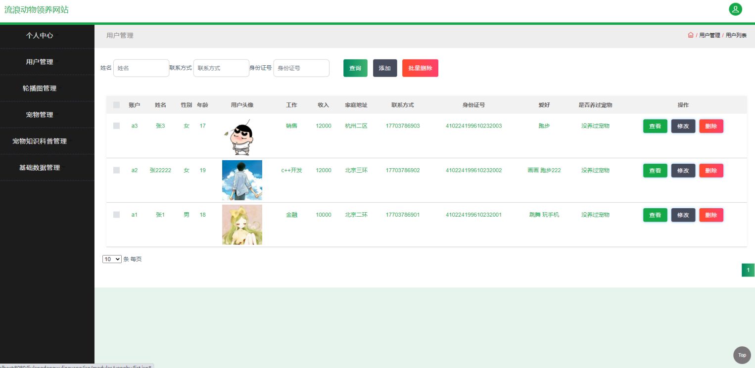Click the job cell 金融
The height and width of the screenshot is (368, 755).
291,215
